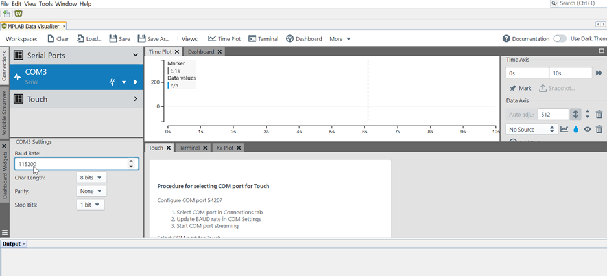Toggle Use Dark Theme switch
607x276 pixels.
(560, 39)
